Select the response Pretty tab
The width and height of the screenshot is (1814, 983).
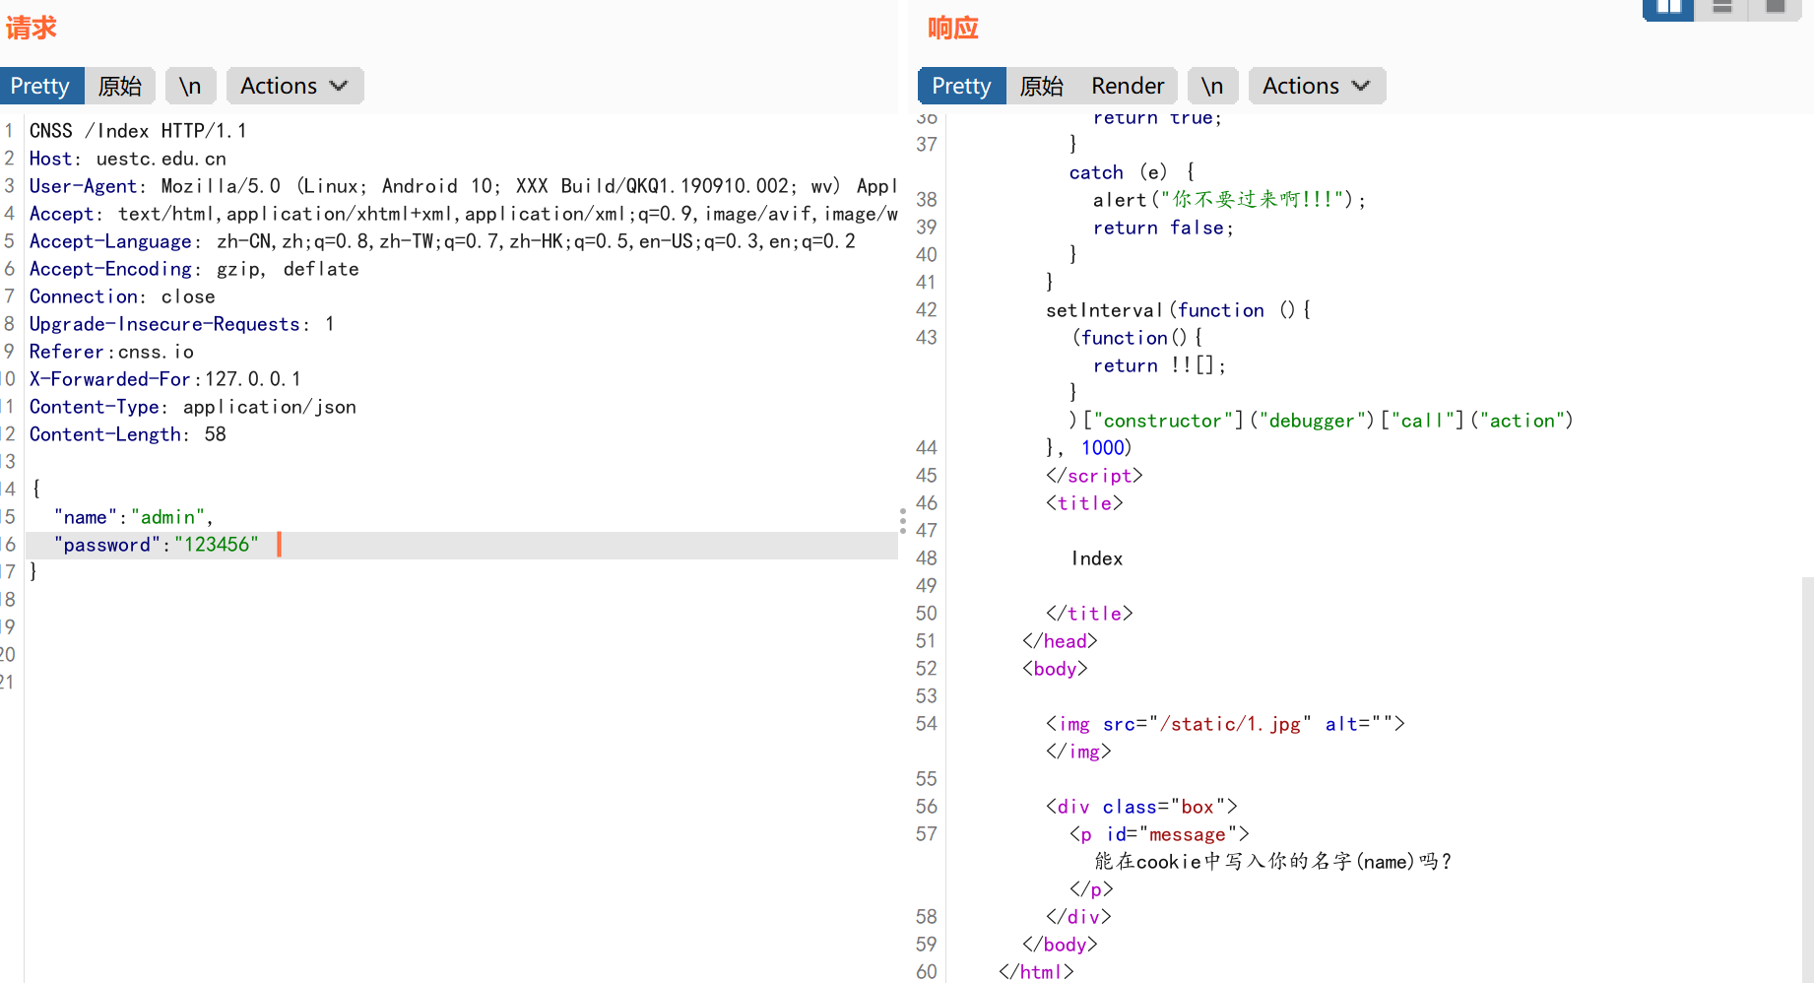tap(961, 86)
